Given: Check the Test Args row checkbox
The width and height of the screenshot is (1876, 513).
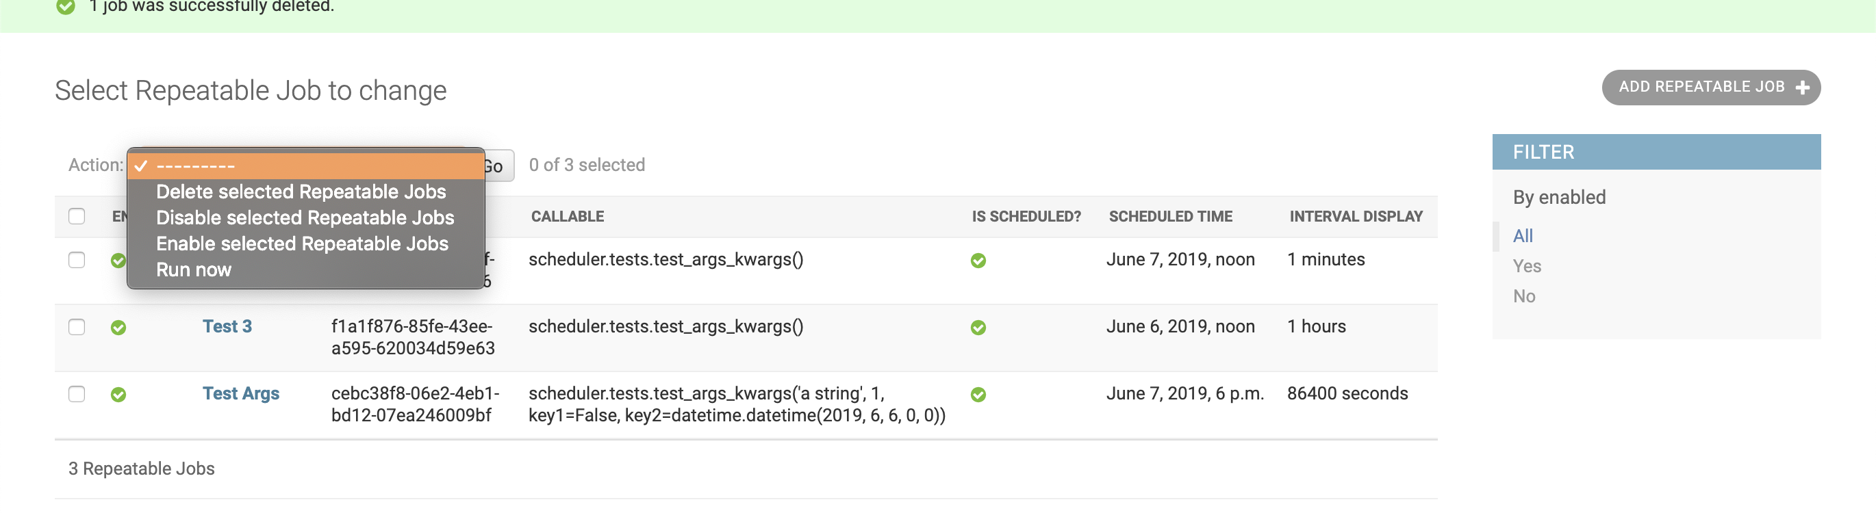Looking at the screenshot, I should click(77, 394).
